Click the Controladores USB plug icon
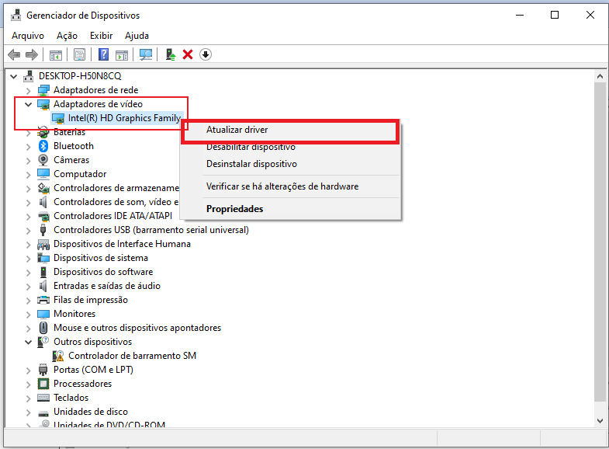The width and height of the screenshot is (609, 449). (43, 230)
